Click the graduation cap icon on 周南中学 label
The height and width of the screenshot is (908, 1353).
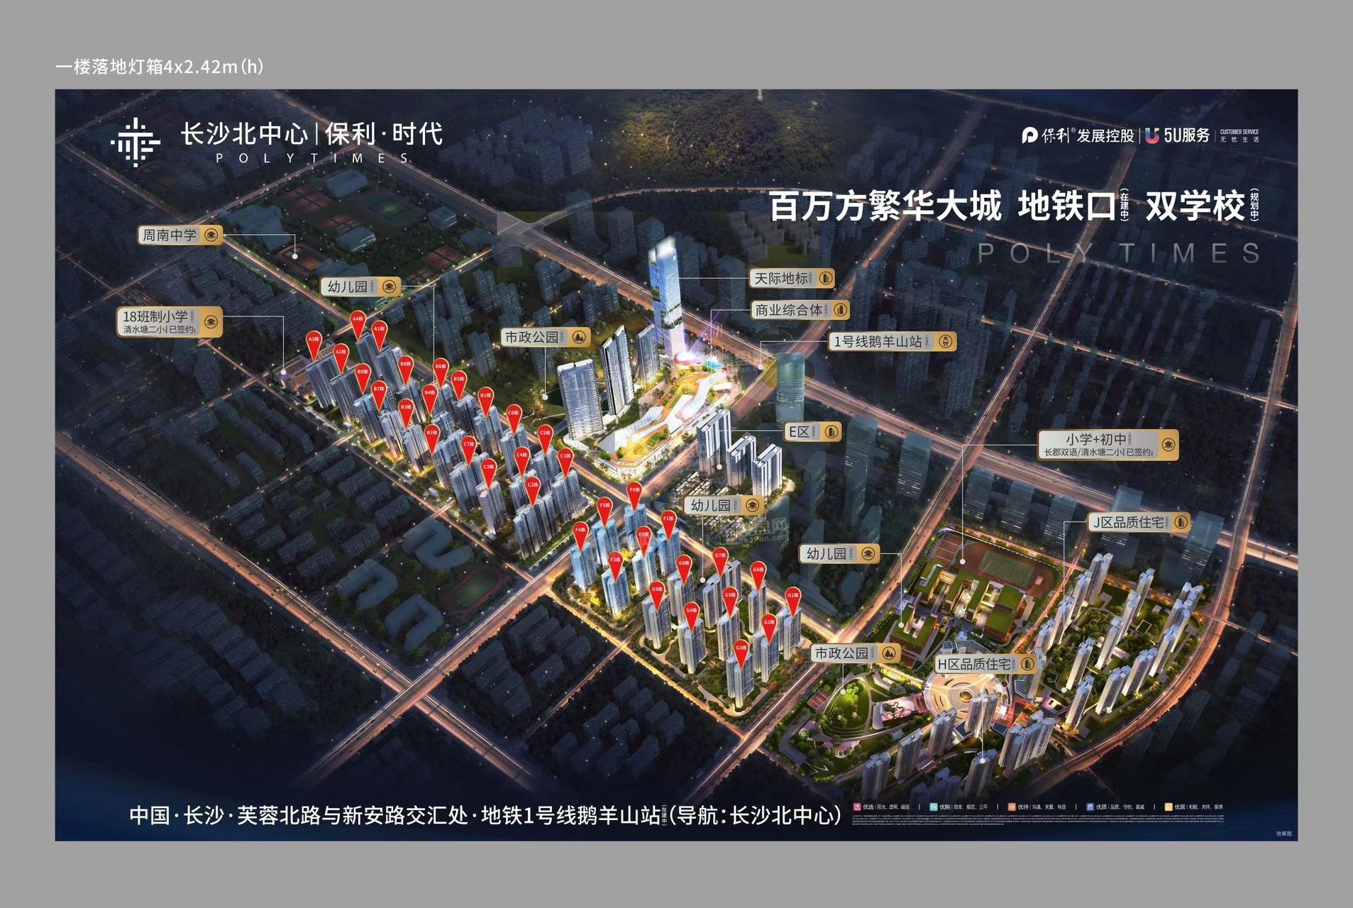(211, 235)
